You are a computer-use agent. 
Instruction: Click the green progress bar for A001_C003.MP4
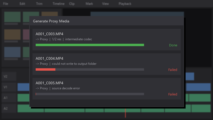tap(90, 45)
